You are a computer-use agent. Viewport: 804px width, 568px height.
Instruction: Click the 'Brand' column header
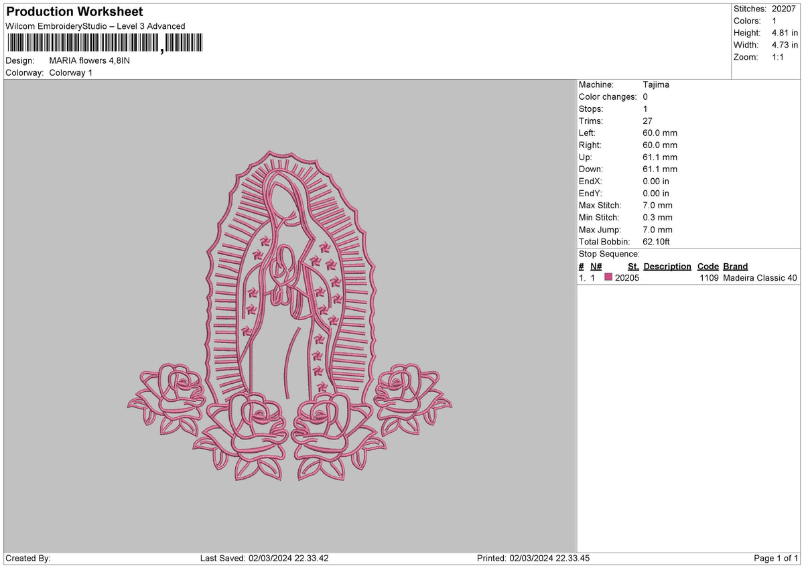(734, 266)
